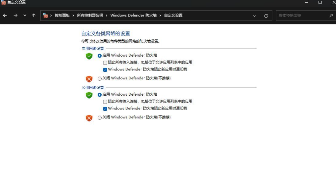Enable firewall for private network radio
This screenshot has height=173, width=336.
pos(99,56)
